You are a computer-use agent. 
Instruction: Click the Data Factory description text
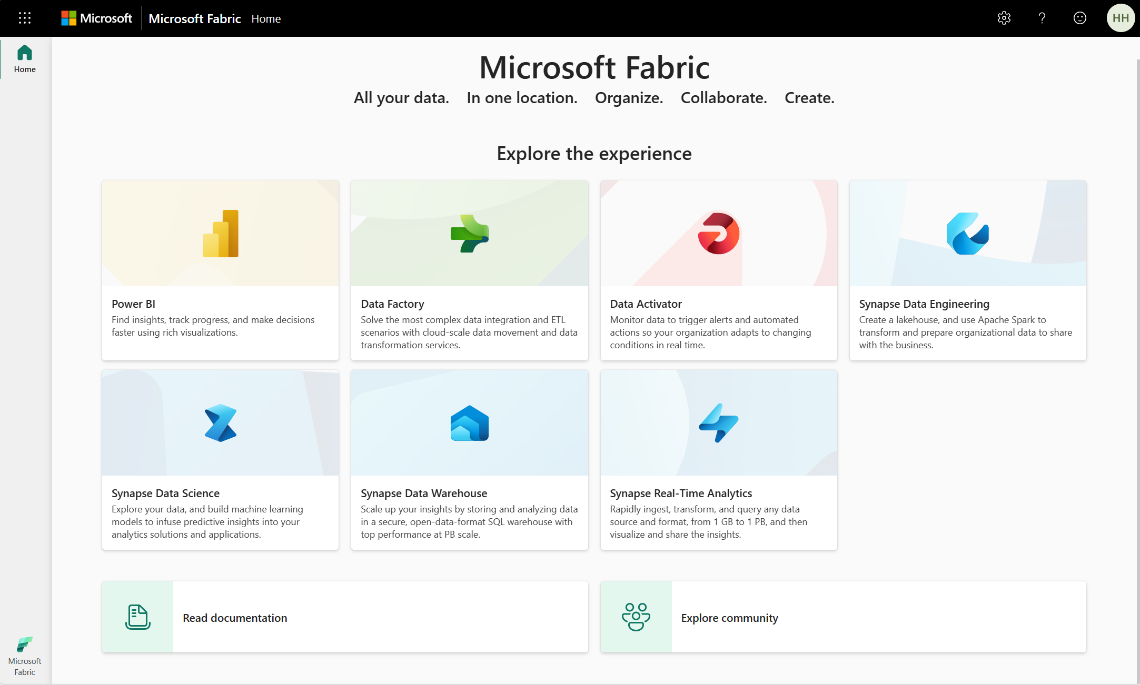(469, 333)
